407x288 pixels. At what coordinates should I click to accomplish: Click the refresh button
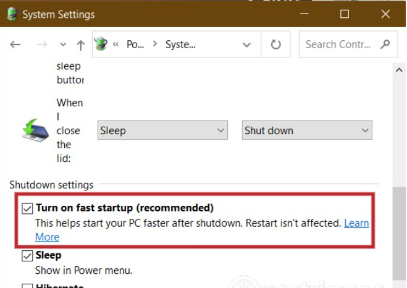pyautogui.click(x=275, y=44)
